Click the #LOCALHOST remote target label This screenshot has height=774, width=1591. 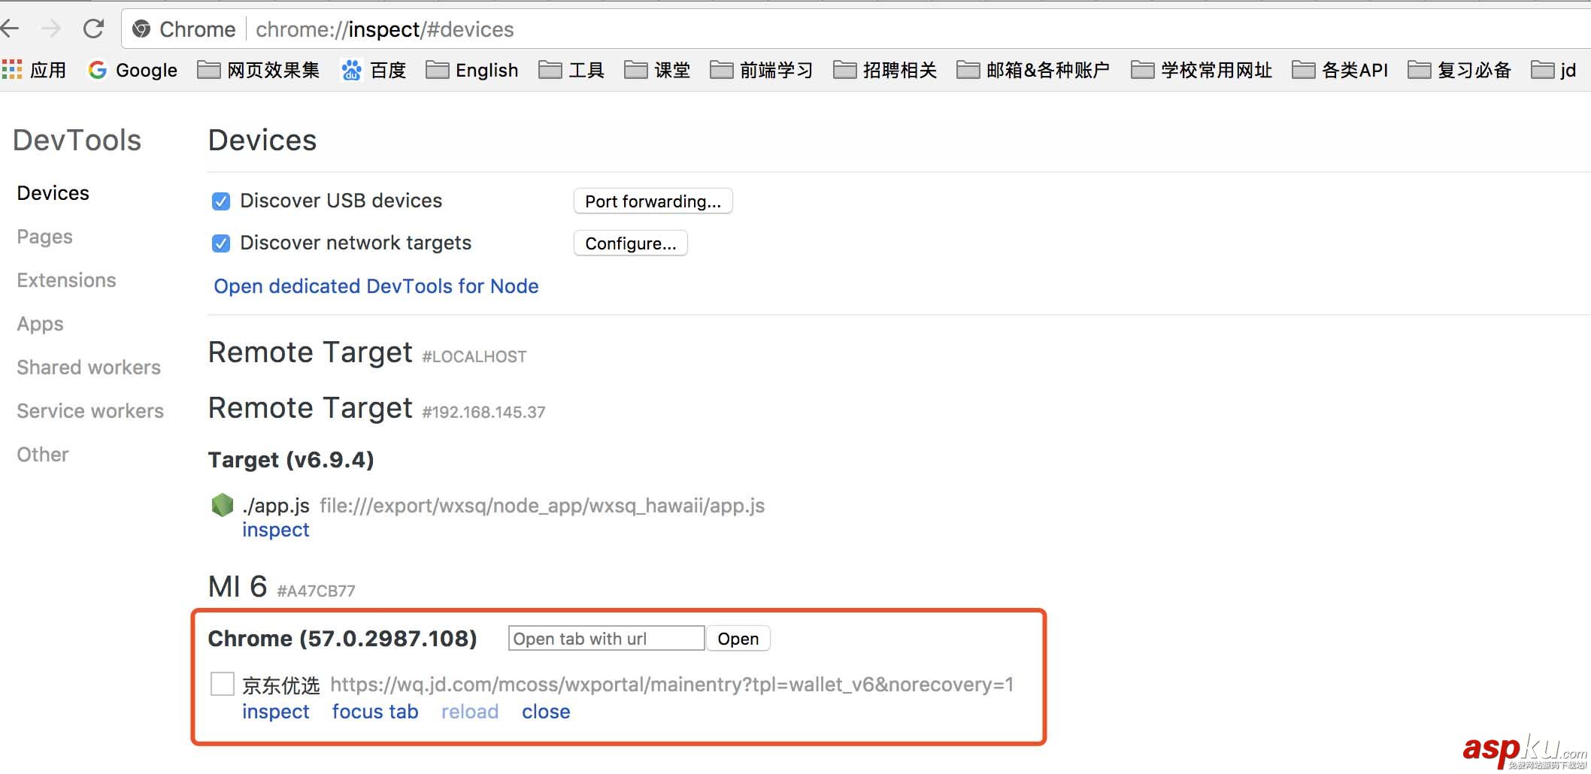(474, 357)
